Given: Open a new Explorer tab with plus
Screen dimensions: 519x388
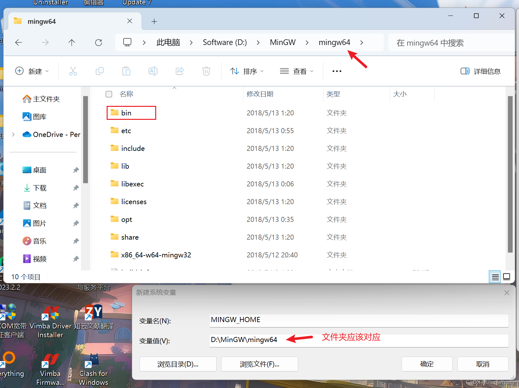Looking at the screenshot, I should coord(154,22).
